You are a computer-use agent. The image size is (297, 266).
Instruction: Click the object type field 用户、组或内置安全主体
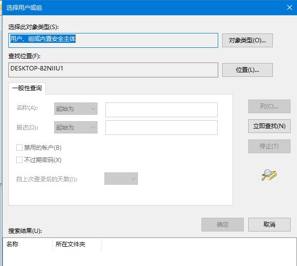click(113, 40)
